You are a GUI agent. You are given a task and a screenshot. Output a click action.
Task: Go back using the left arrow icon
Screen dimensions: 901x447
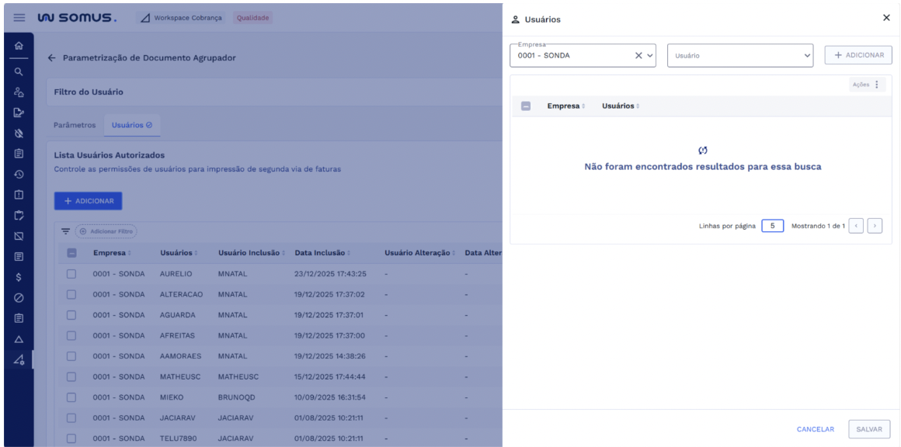52,58
